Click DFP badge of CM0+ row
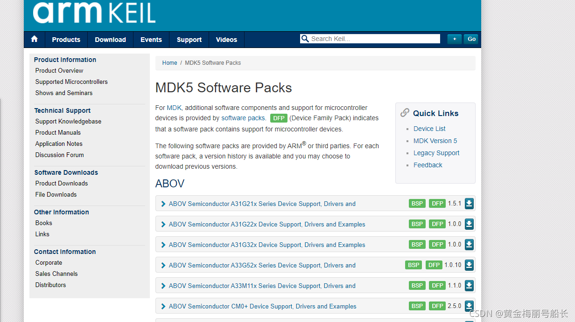575x322 pixels. (x=437, y=306)
